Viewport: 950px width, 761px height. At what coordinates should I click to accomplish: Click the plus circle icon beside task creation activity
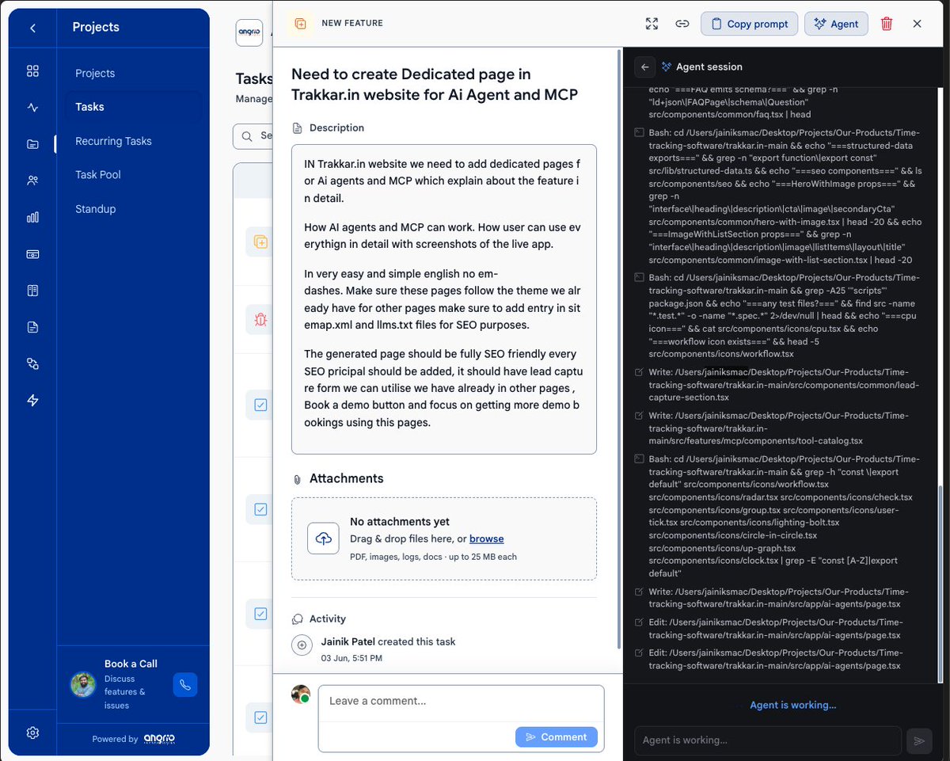tap(302, 645)
